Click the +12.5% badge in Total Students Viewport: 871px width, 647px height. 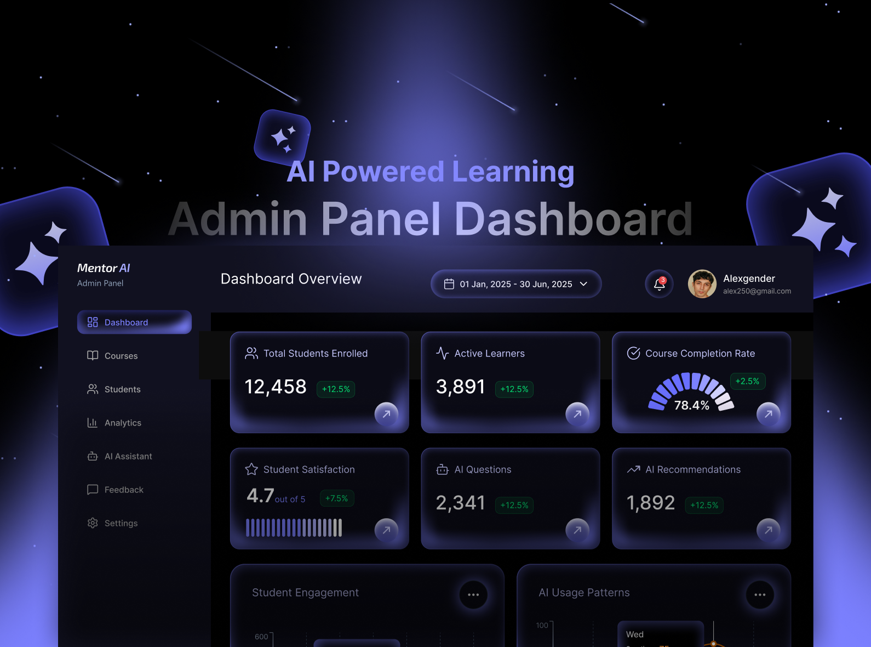336,389
